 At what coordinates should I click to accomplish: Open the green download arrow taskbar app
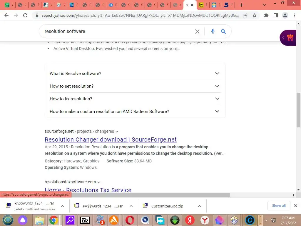coord(175,220)
